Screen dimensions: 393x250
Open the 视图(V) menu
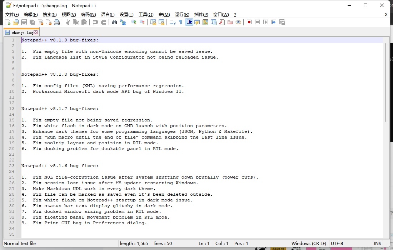[69, 15]
